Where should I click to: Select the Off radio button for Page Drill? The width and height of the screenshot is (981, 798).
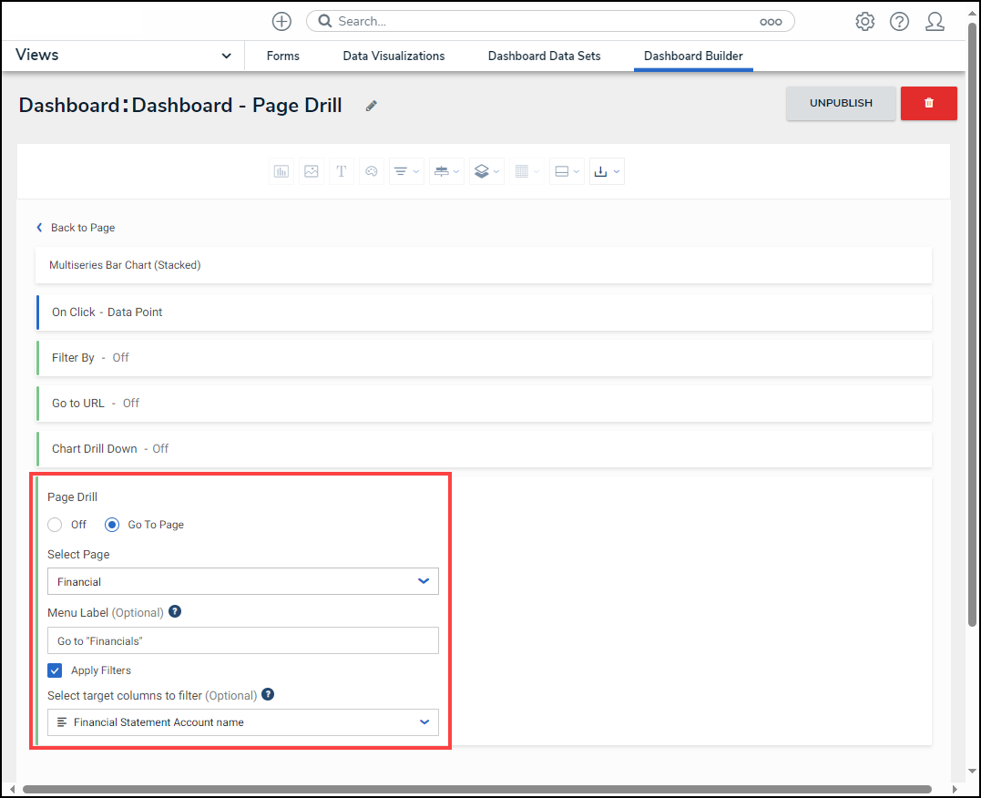[56, 525]
